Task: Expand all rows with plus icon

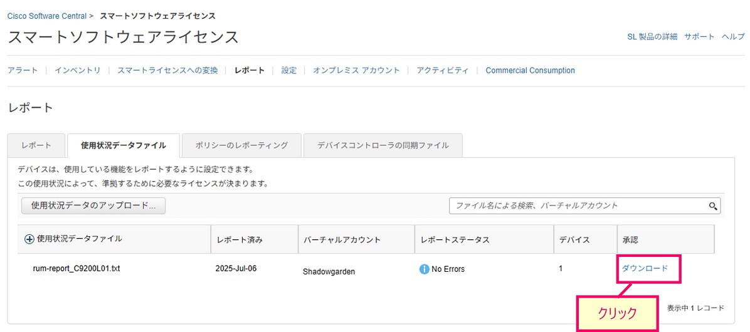Action: (x=29, y=239)
